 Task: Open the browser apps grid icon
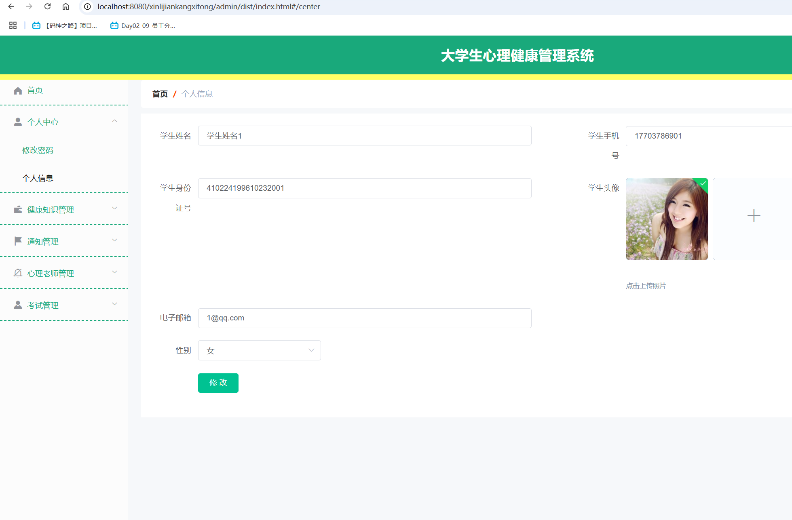pos(13,25)
